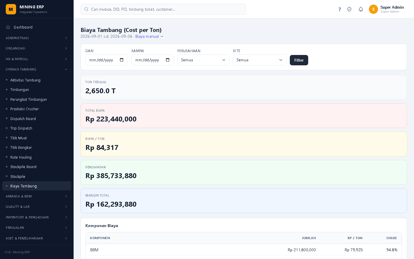Click the Mining ERP logo icon
Screen dimensions: 414x259
tap(11, 9)
